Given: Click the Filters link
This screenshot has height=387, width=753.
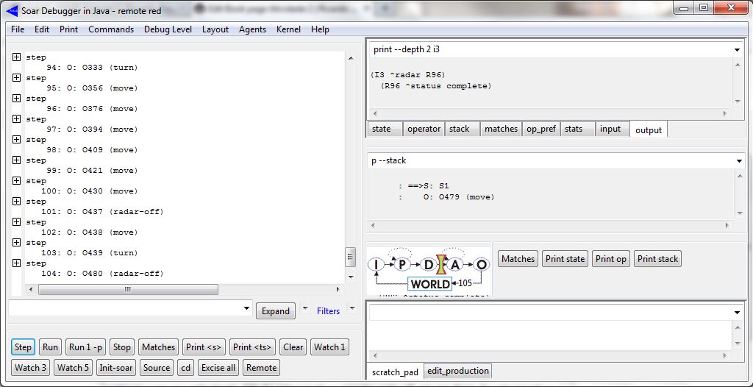Looking at the screenshot, I should click(x=328, y=311).
